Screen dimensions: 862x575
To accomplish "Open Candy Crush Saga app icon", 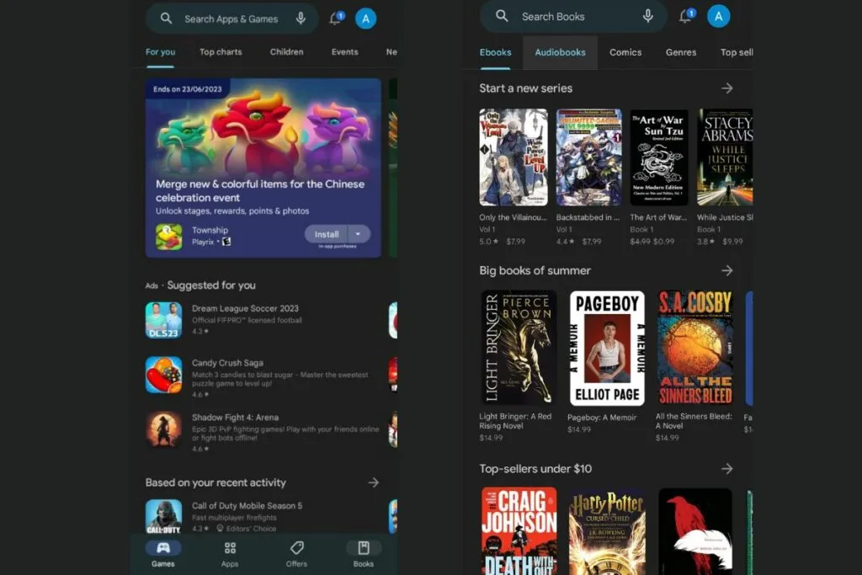I will pos(164,375).
